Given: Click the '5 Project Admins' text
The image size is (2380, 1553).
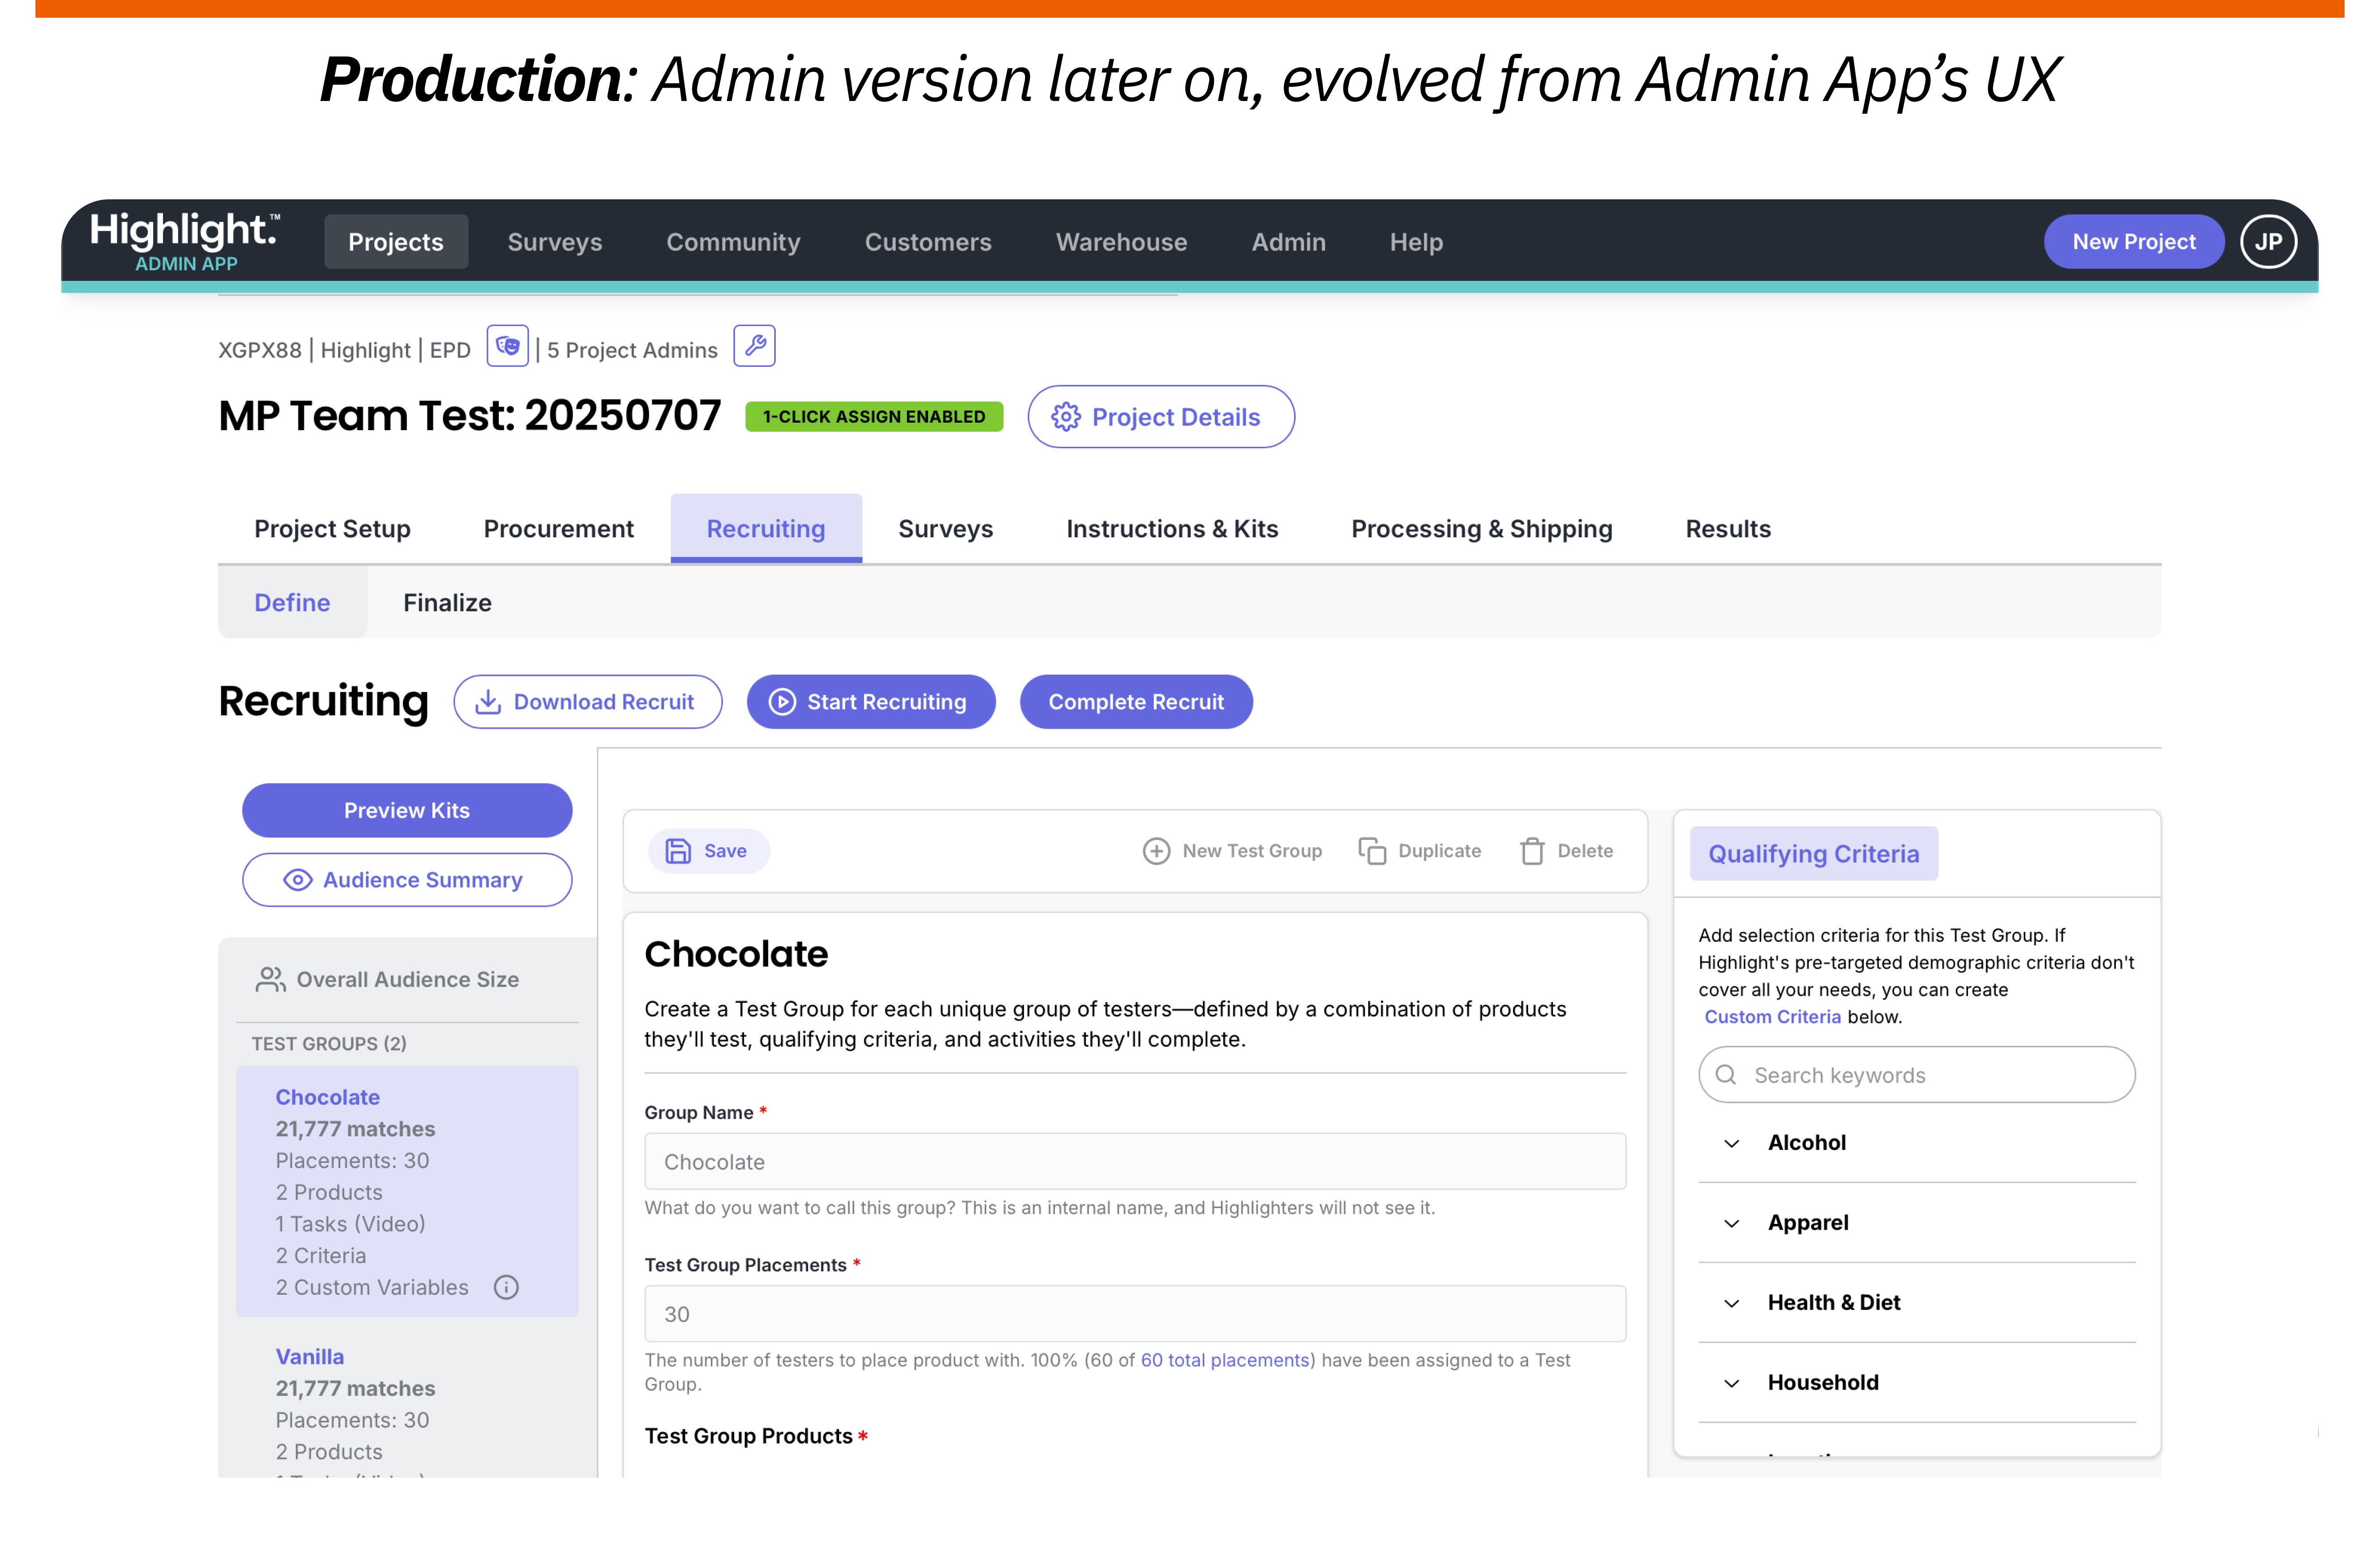Looking at the screenshot, I should (x=632, y=350).
